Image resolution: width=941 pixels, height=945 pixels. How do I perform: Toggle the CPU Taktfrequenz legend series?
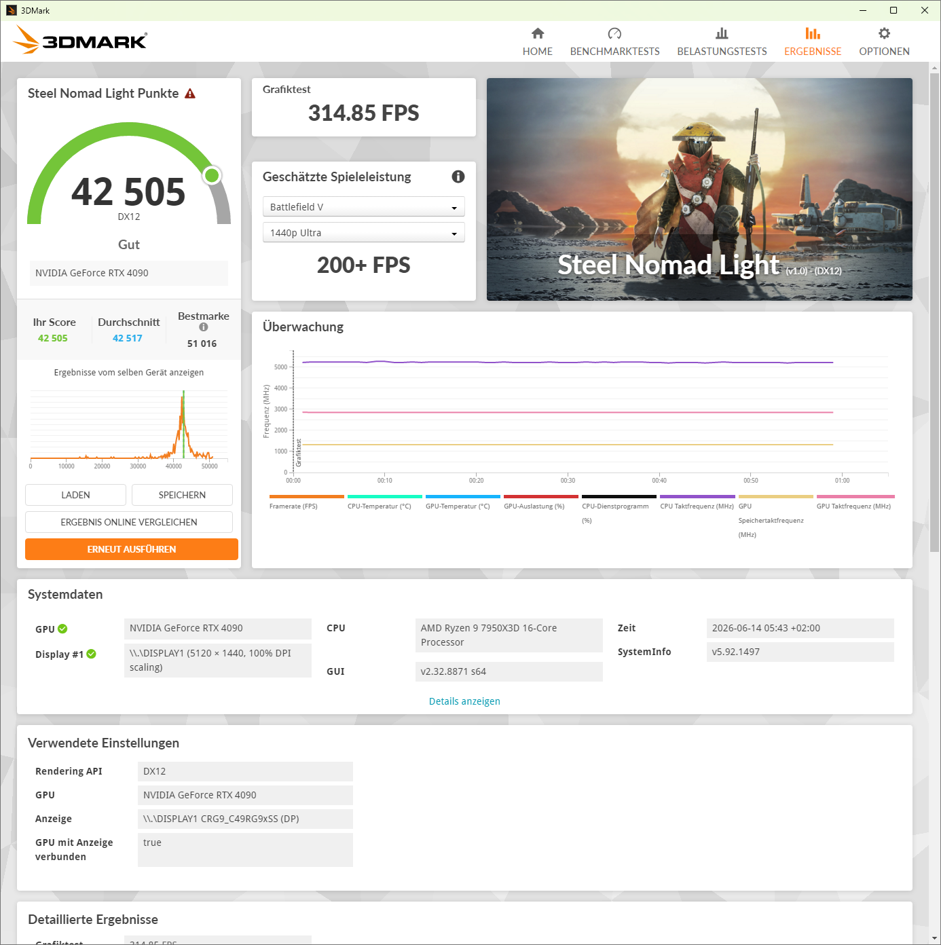[697, 506]
